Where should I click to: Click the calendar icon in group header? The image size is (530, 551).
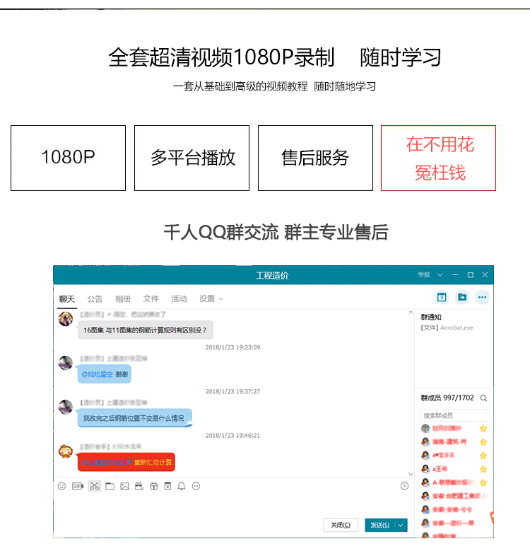[x=442, y=297]
